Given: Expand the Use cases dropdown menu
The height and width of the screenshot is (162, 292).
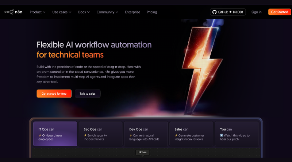Looking at the screenshot, I should 62,12.
